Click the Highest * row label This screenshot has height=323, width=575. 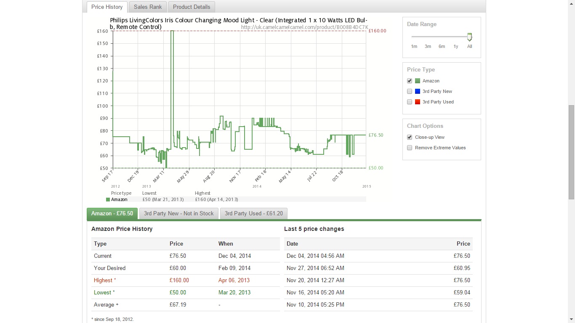coord(105,280)
